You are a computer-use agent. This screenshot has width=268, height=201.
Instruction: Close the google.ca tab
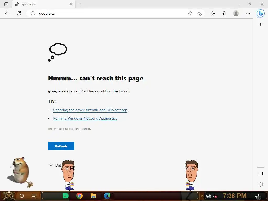click(x=71, y=4)
